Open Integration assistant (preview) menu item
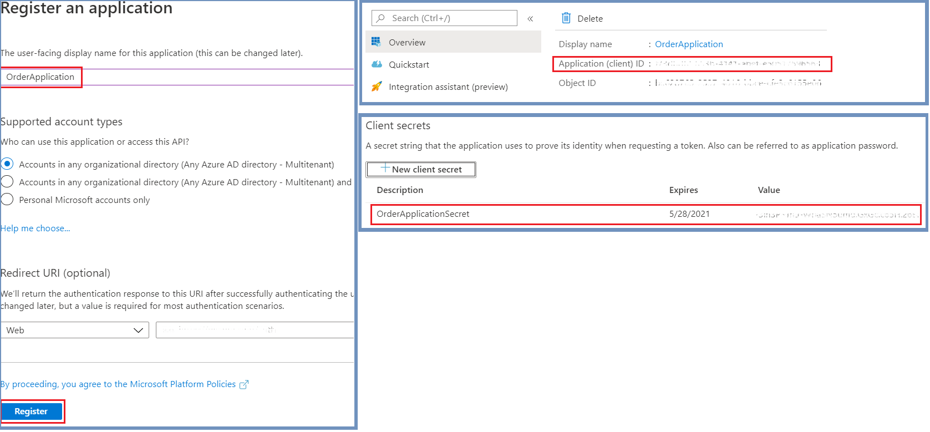The width and height of the screenshot is (930, 432). (453, 87)
